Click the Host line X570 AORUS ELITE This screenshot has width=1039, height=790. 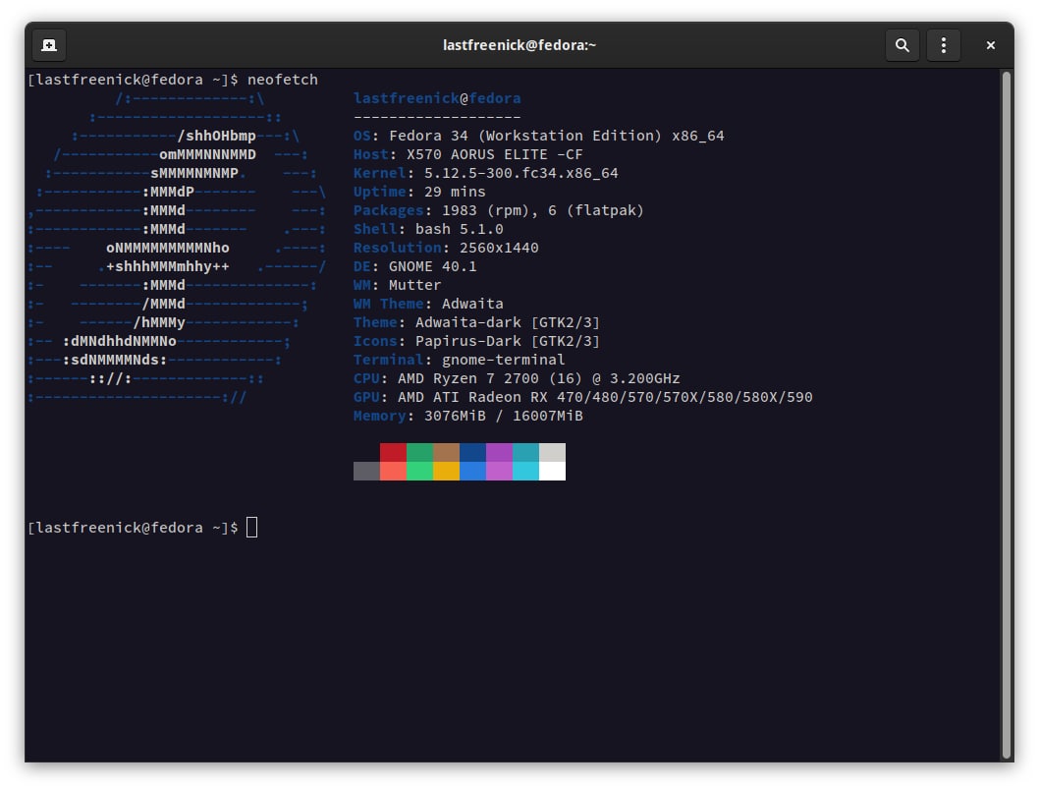[467, 154]
